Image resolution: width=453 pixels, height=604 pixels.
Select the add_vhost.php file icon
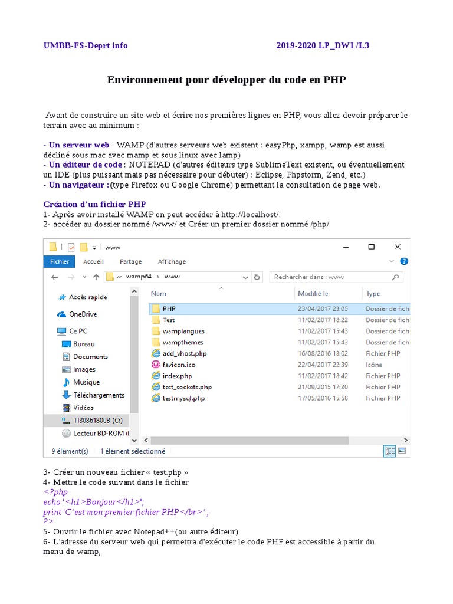[156, 353]
